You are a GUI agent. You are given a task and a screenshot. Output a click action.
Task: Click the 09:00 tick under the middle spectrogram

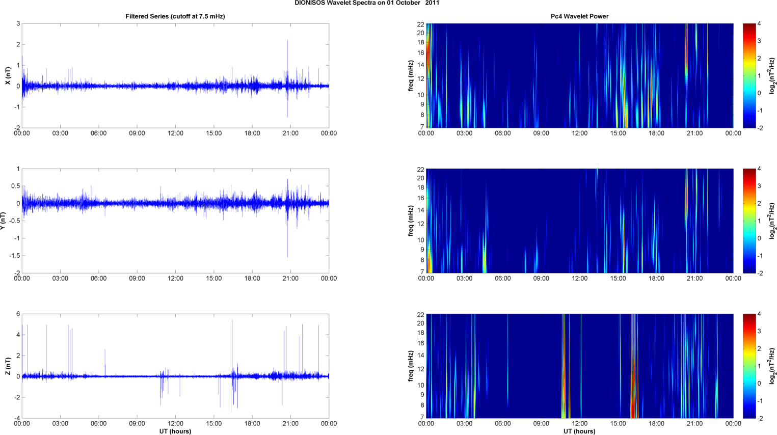541,279
